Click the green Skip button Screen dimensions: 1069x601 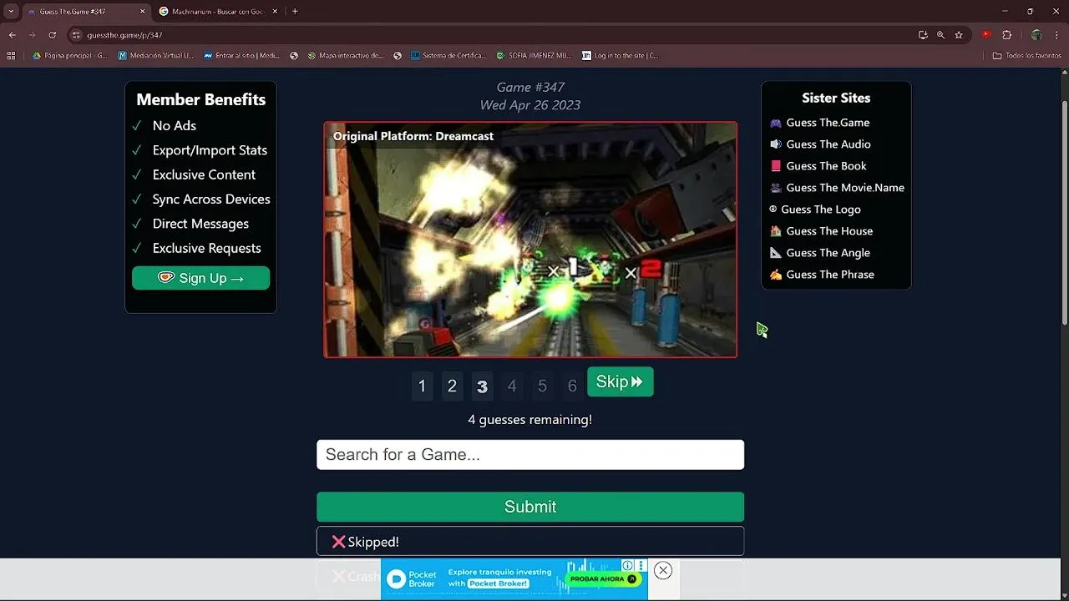click(621, 381)
